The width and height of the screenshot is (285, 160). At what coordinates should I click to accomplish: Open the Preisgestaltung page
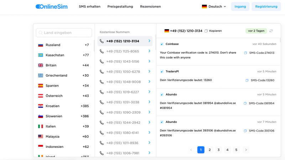pyautogui.click(x=120, y=6)
